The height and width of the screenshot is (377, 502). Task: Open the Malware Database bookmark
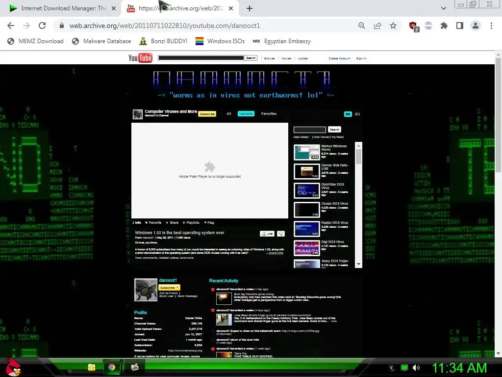click(x=101, y=41)
